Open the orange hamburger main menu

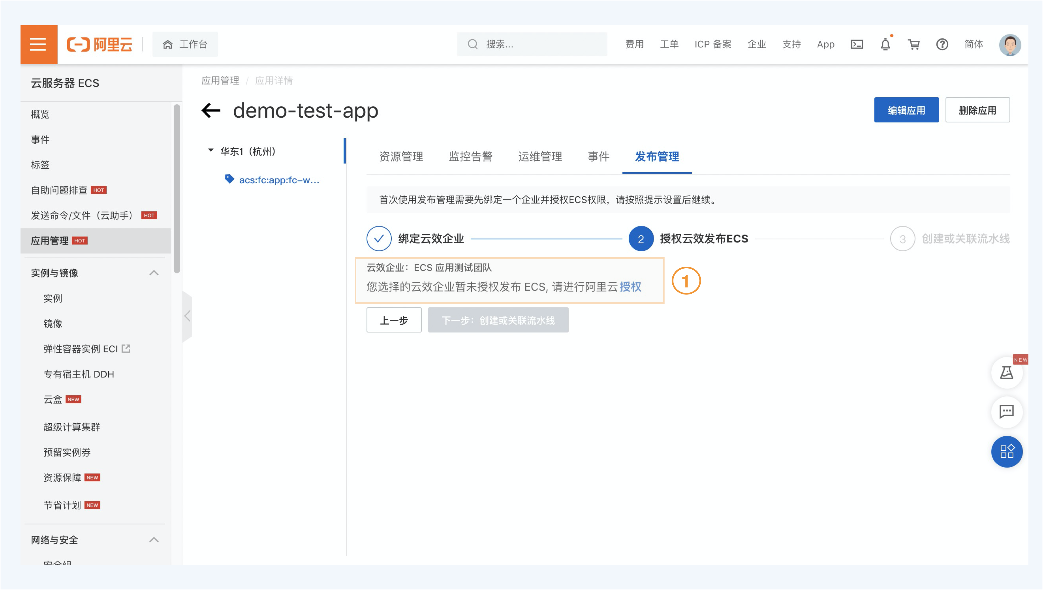[x=39, y=44]
